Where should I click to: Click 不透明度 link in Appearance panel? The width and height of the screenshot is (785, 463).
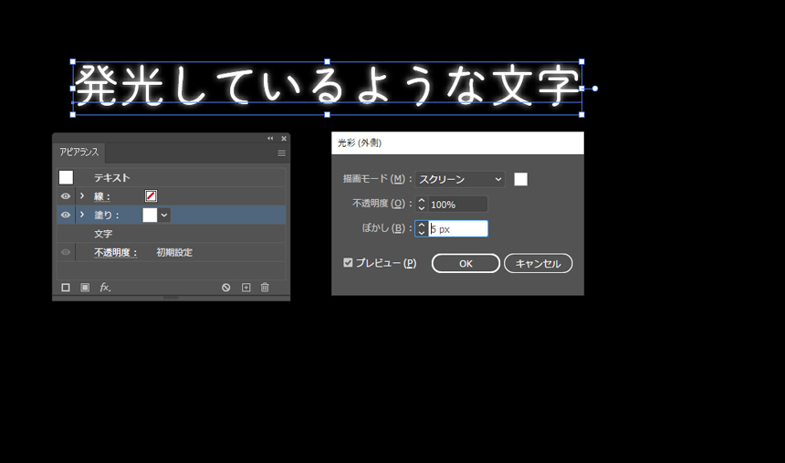pos(116,253)
